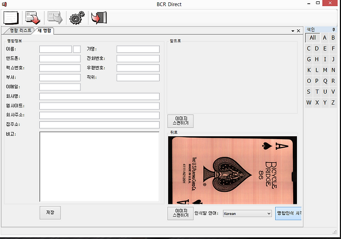Screen dimensions: 341x239
Task: Click the 비고 notes text area
Action: (x=99, y=167)
